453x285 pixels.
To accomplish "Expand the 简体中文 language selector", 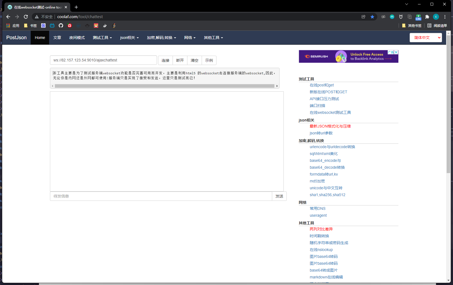I will click(x=426, y=38).
